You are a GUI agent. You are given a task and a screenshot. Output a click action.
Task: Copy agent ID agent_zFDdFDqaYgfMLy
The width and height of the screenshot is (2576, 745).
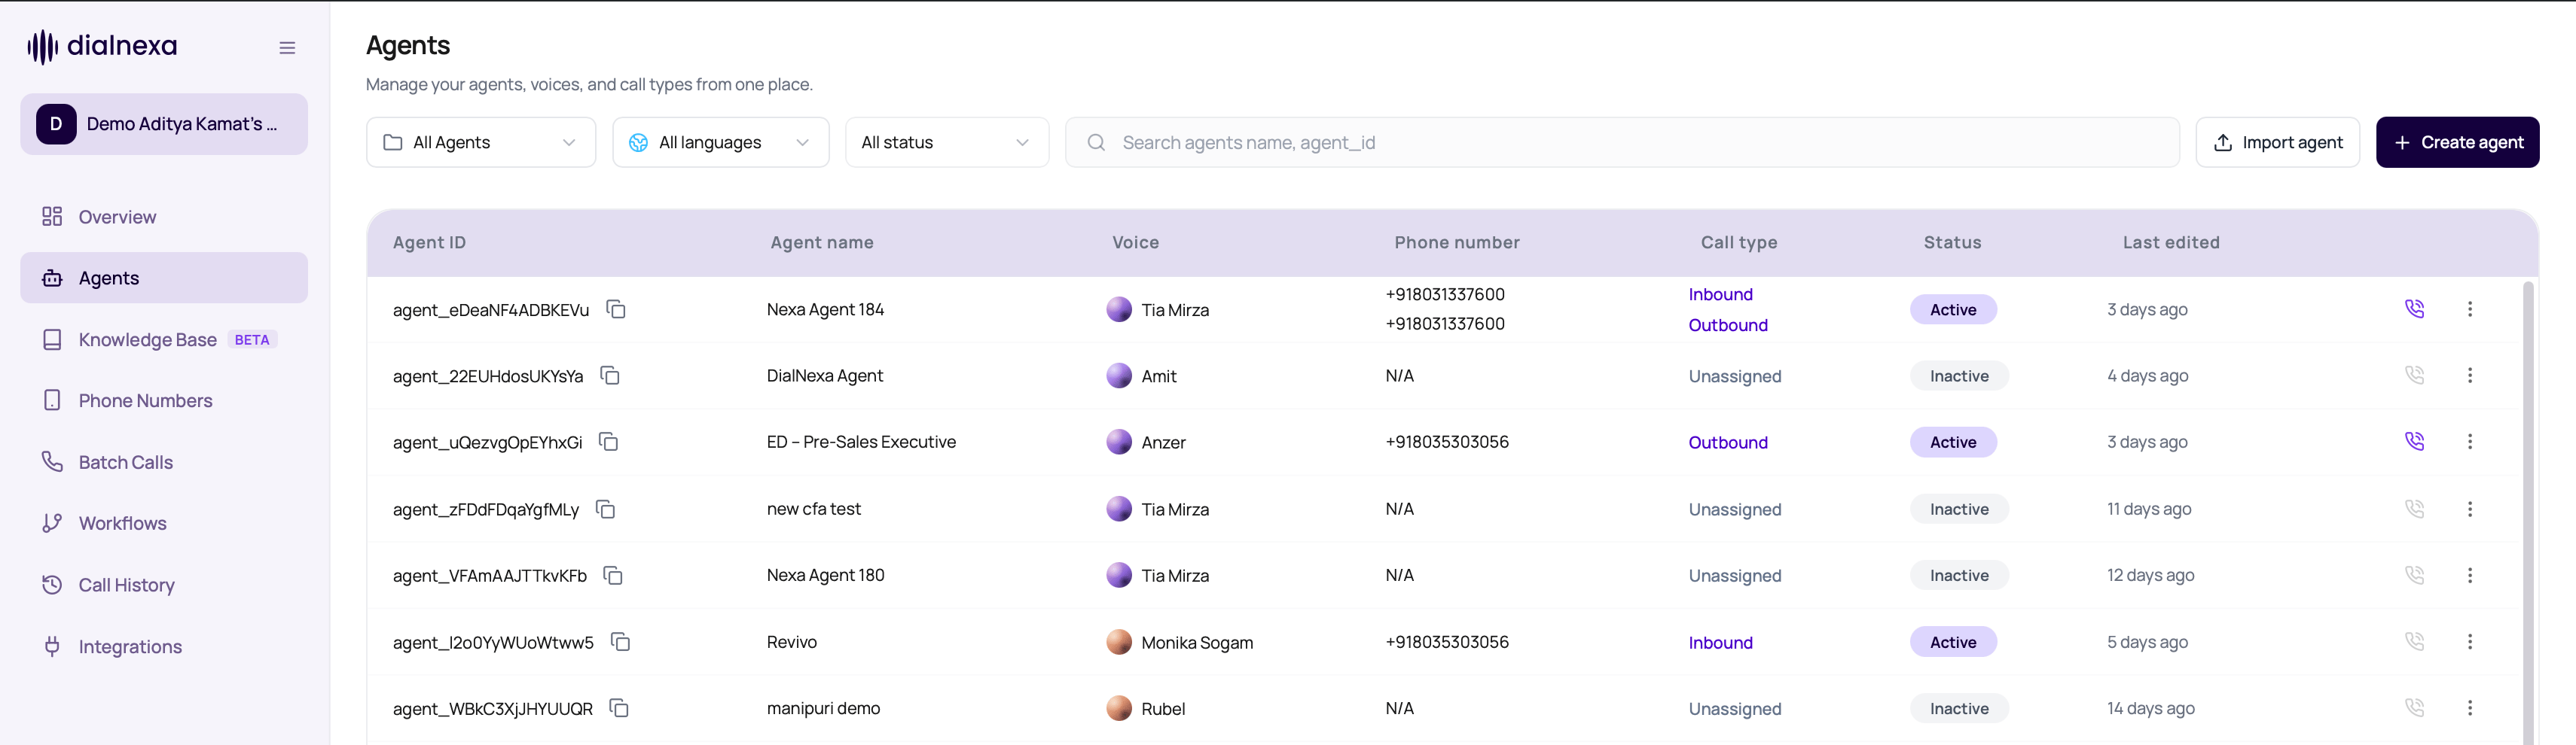pyautogui.click(x=605, y=509)
